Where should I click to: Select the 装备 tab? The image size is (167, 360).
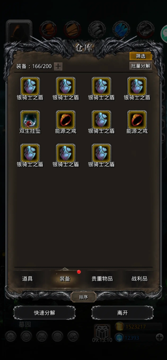pyautogui.click(x=65, y=279)
